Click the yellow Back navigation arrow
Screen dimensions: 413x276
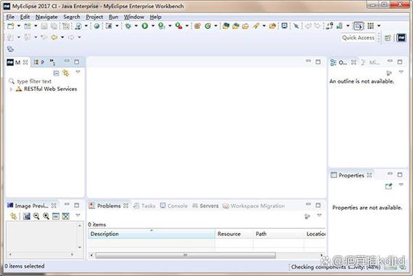54,37
